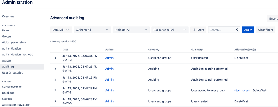Click the Export button
The image size is (278, 107).
coord(273,18)
